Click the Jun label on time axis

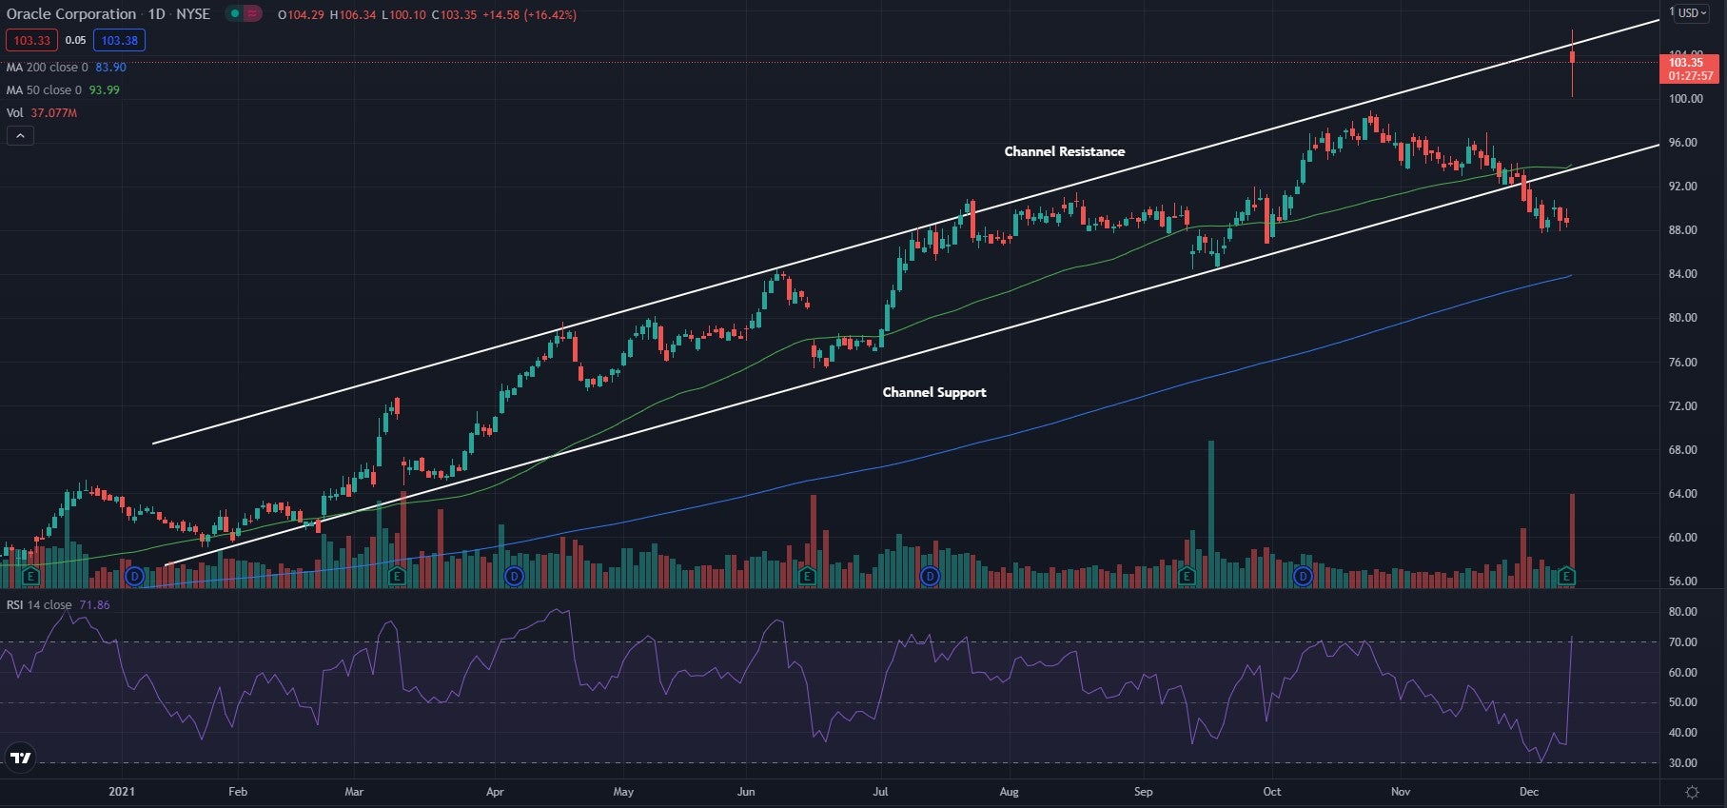point(746,792)
